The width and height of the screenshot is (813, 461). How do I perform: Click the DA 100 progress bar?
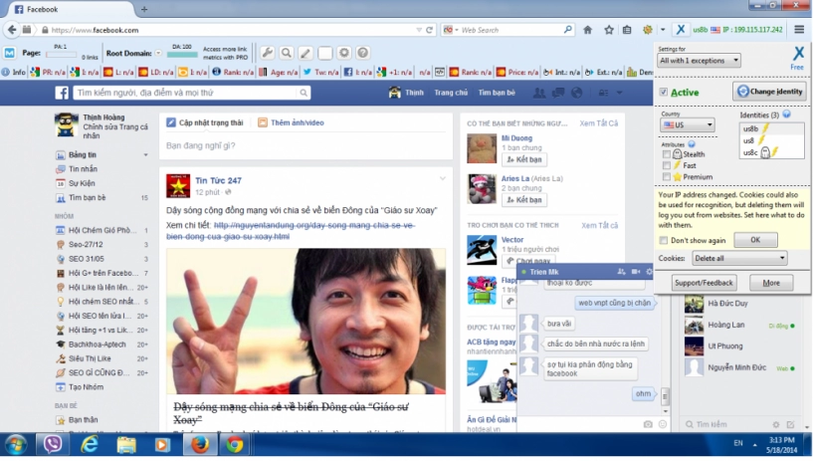182,55
